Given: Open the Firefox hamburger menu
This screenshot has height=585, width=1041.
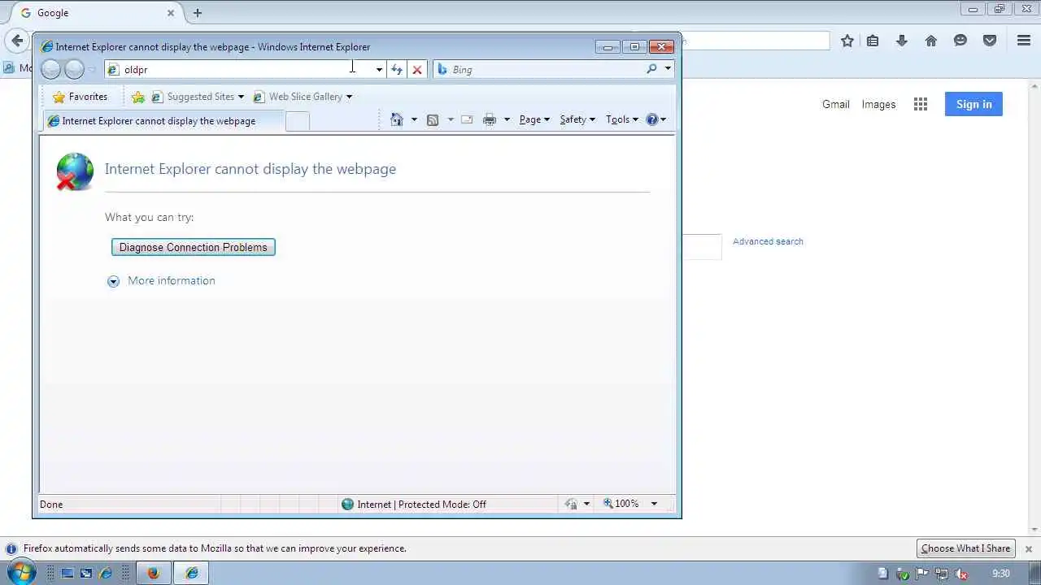Looking at the screenshot, I should (x=1024, y=41).
